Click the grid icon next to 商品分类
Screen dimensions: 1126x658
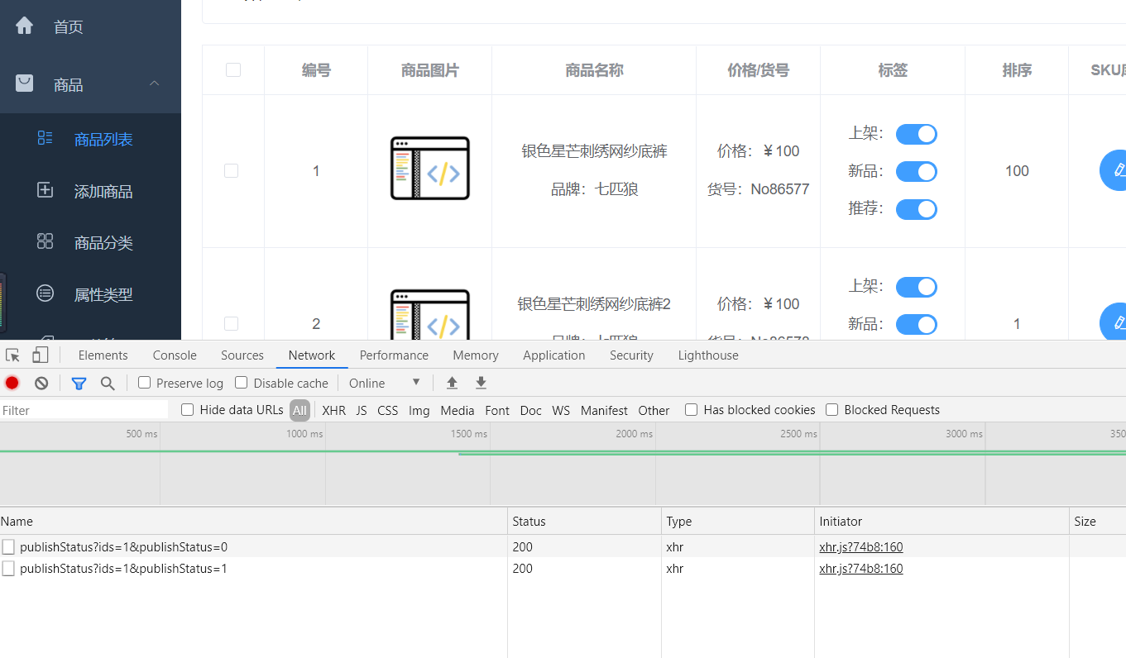coord(46,241)
